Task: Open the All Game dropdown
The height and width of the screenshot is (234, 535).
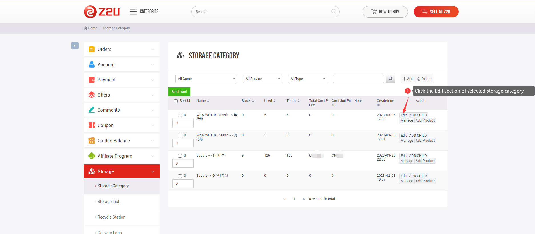Action: (x=206, y=79)
